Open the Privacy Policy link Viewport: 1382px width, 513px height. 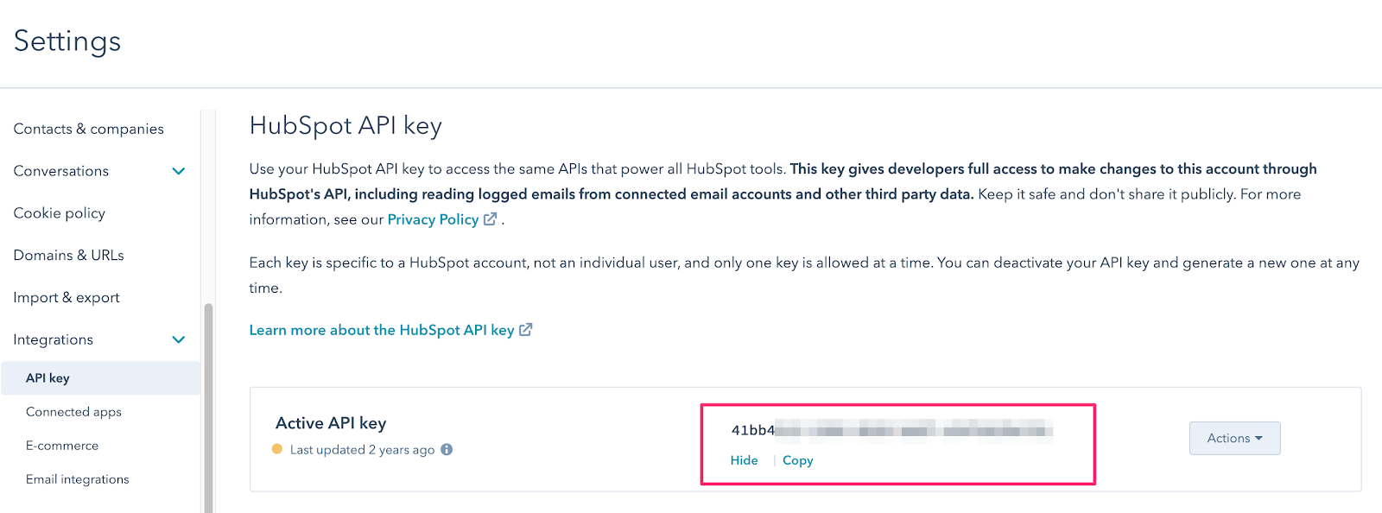[433, 219]
